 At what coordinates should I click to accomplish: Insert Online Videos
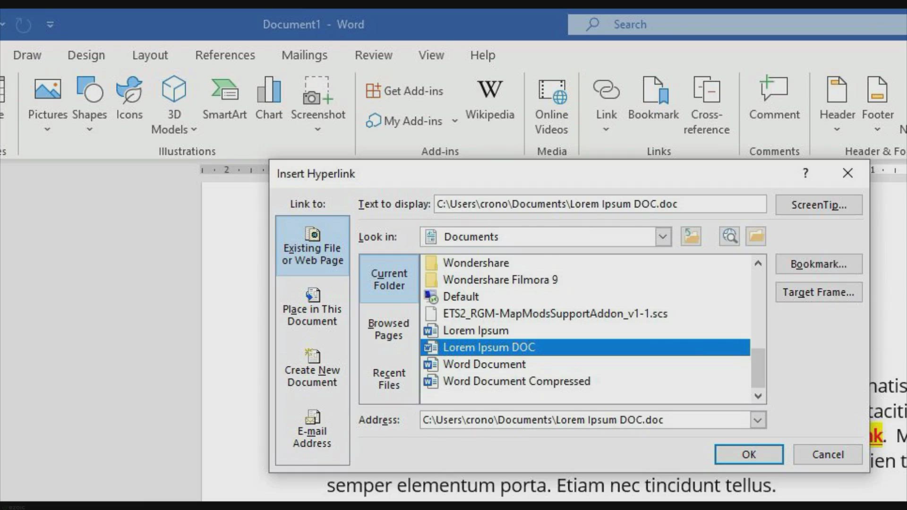(x=551, y=106)
